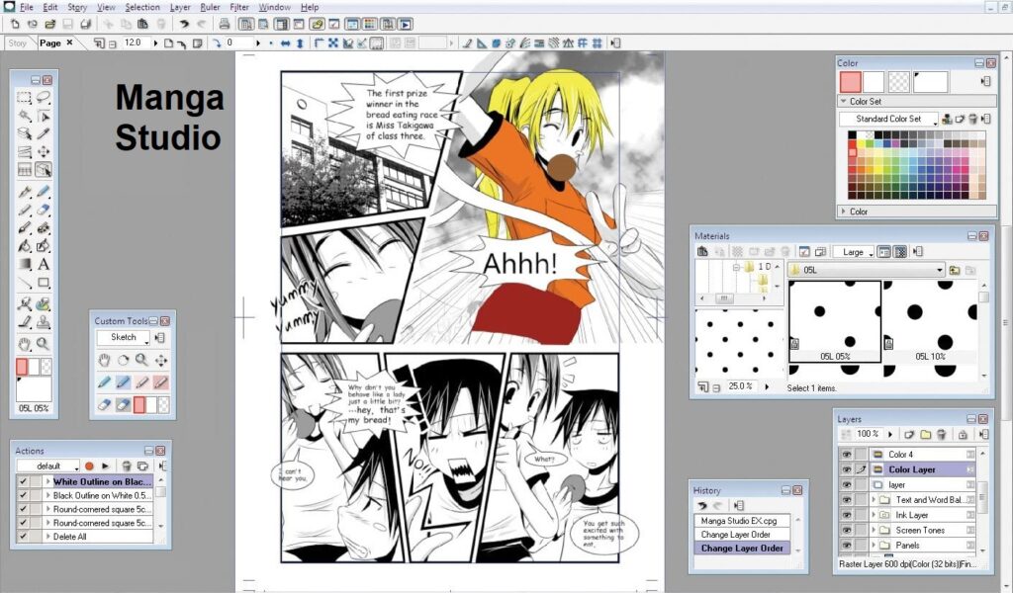Click the Print icon in top toolbar
1013x593 pixels.
click(224, 25)
